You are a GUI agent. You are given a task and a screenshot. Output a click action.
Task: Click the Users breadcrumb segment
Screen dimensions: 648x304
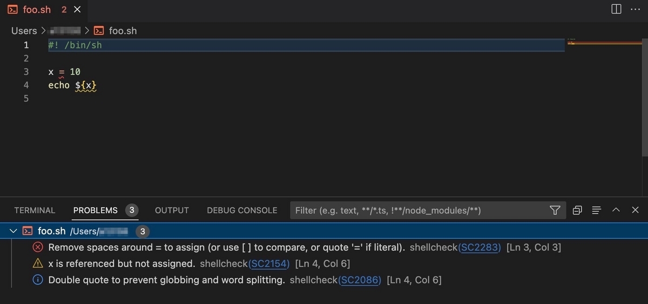[x=24, y=31]
